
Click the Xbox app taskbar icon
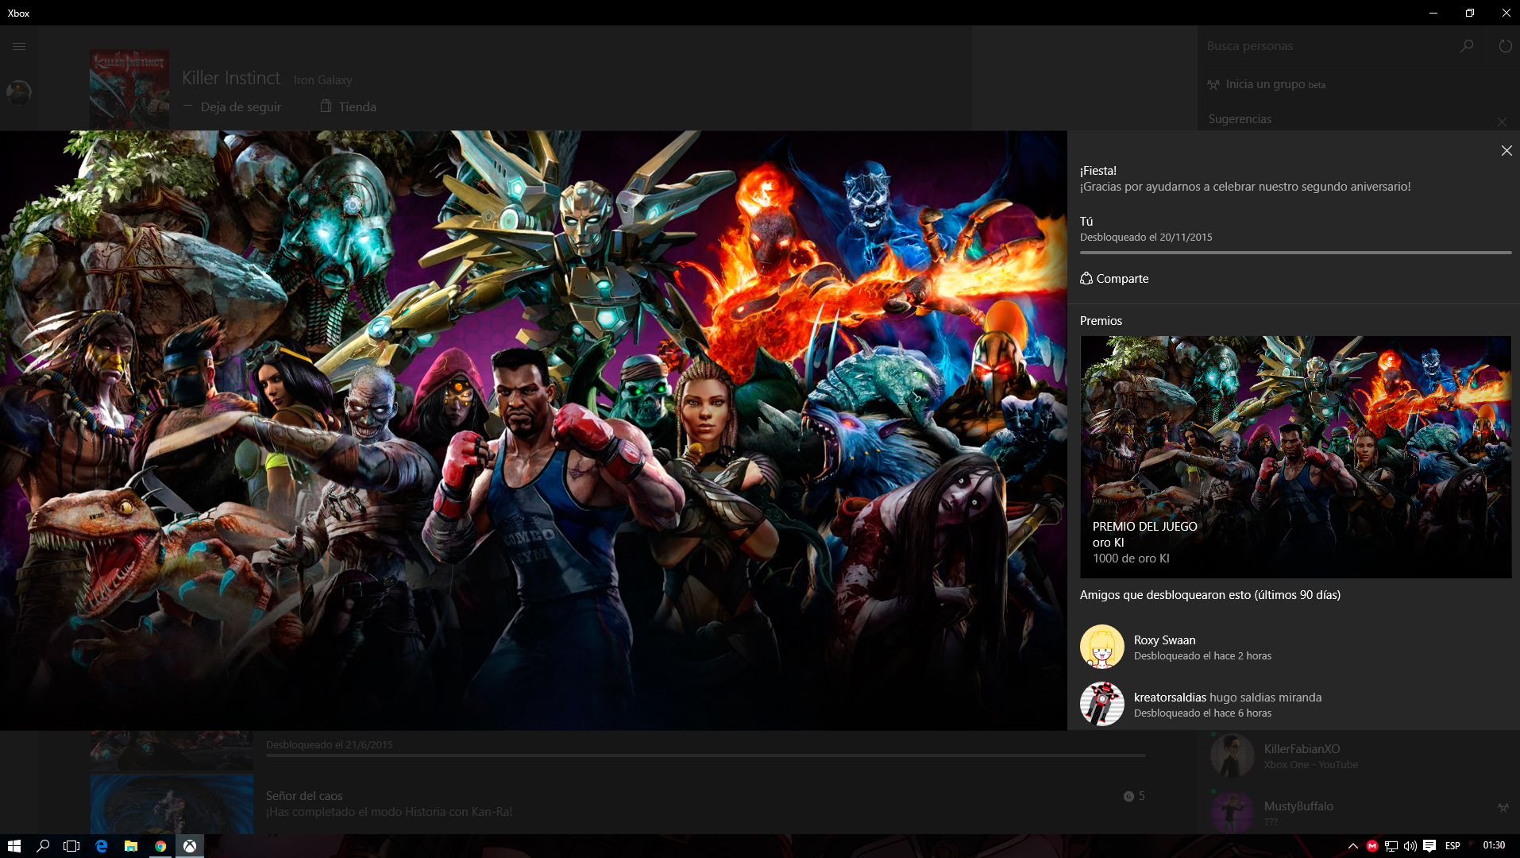click(190, 846)
